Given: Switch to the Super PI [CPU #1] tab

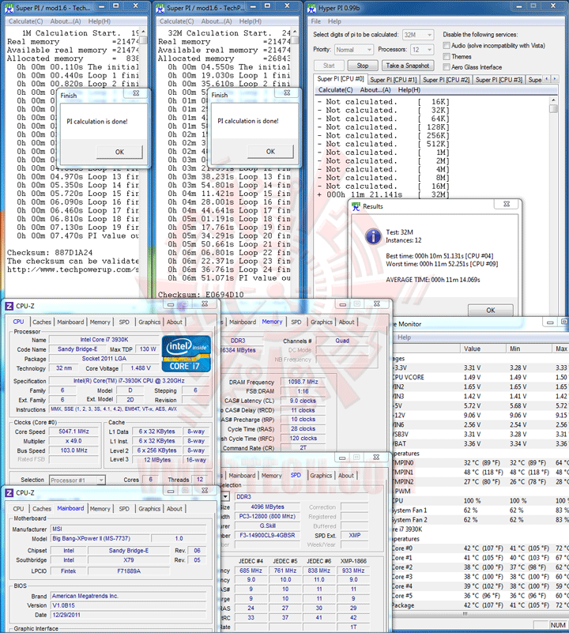Looking at the screenshot, I should (393, 80).
